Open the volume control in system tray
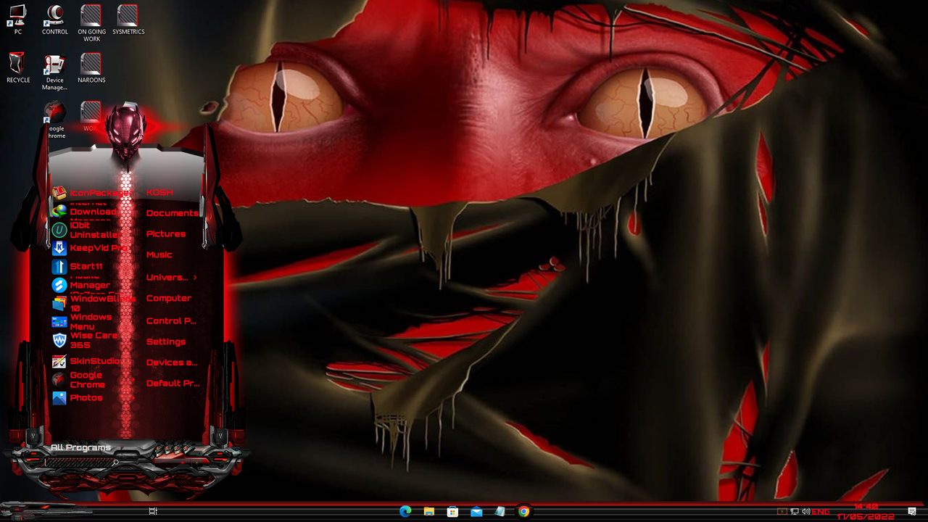 (x=806, y=512)
